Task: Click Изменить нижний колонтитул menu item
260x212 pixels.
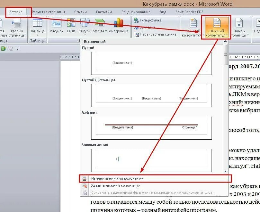Action: (155, 178)
